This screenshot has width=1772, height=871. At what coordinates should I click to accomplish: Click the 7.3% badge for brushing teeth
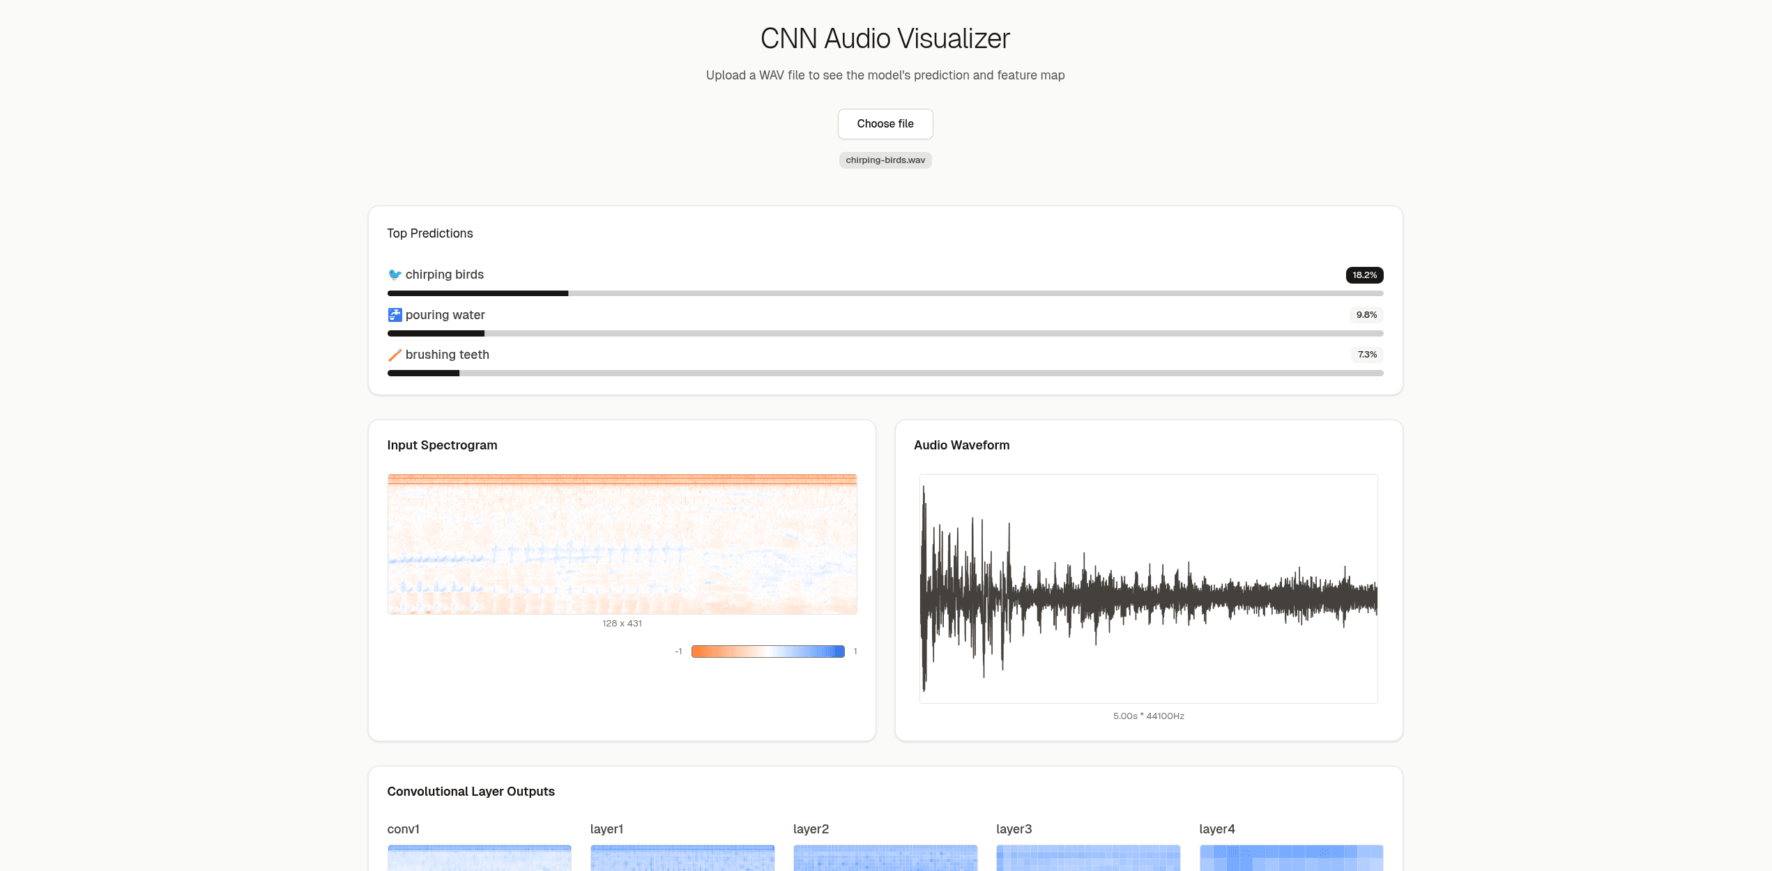click(x=1366, y=354)
